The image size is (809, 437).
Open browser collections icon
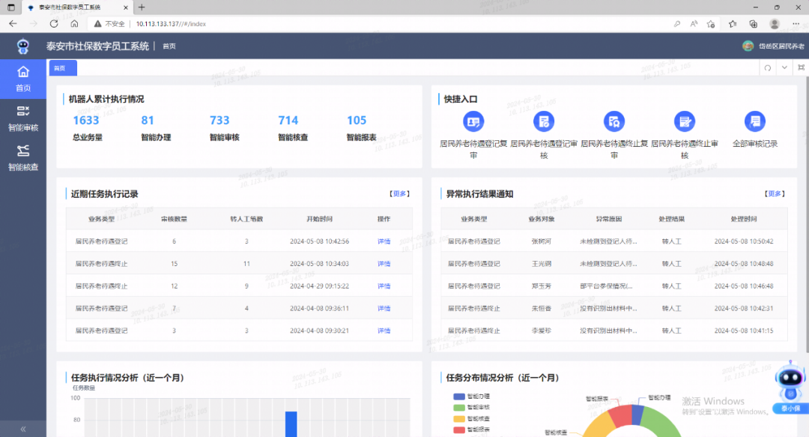point(754,24)
